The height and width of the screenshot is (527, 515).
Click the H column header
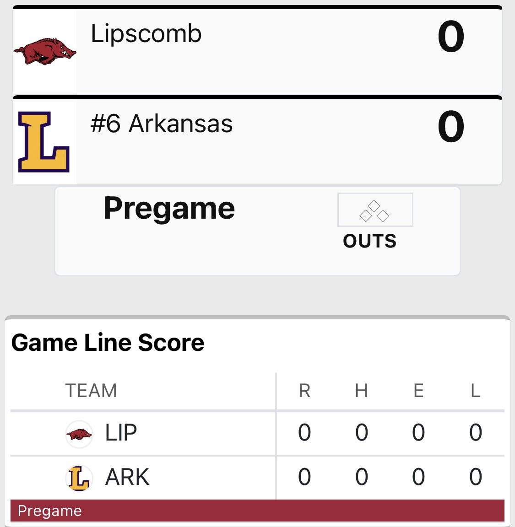[362, 391]
